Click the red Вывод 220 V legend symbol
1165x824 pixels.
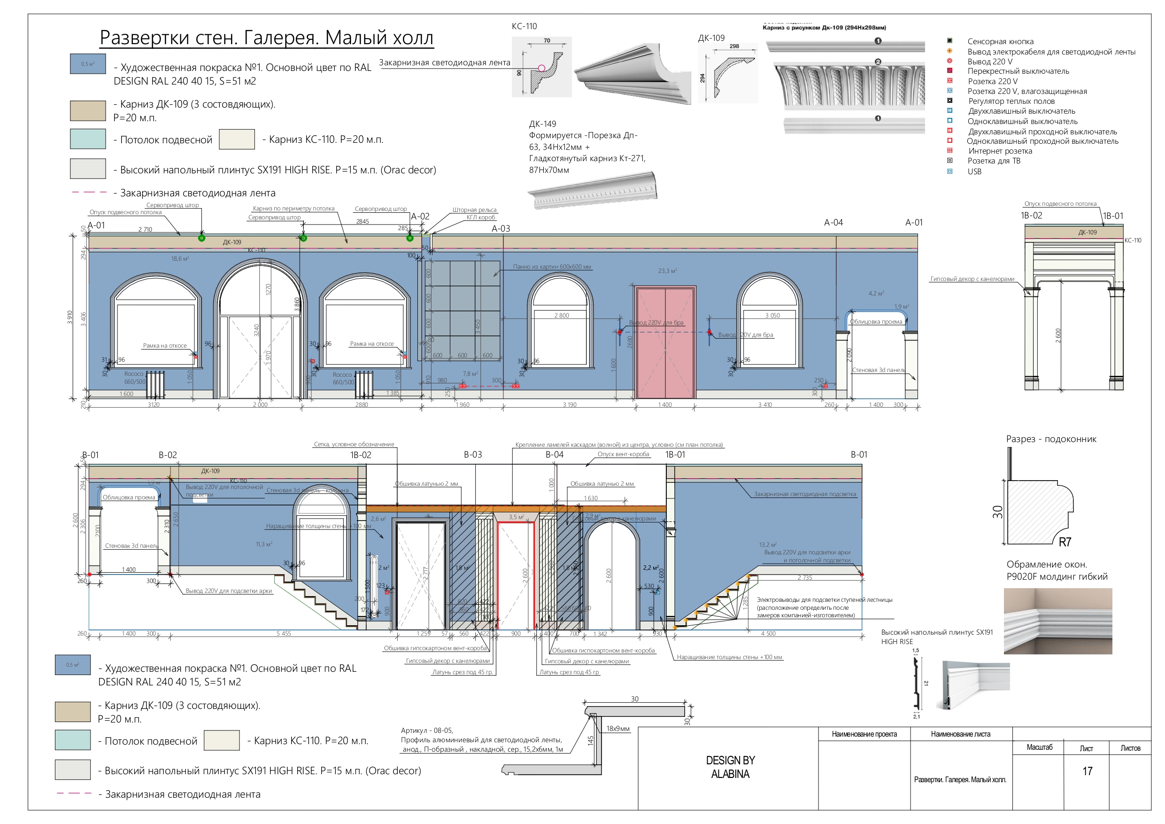(949, 61)
